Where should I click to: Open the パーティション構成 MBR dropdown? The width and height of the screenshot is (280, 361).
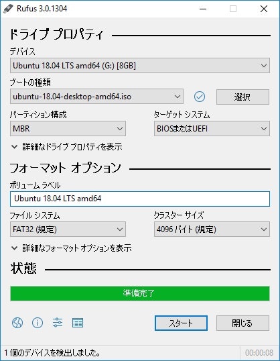click(68, 128)
